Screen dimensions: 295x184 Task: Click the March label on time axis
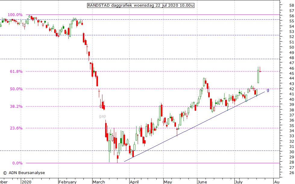(x=99, y=182)
